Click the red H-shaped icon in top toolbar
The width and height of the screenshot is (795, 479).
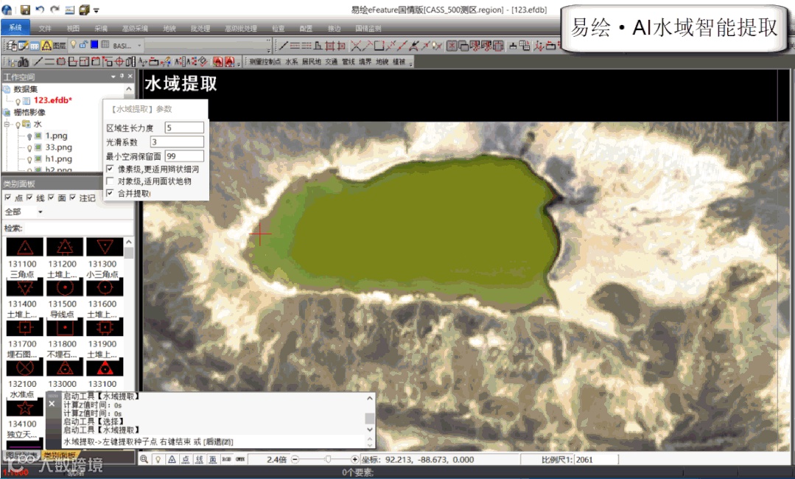pyautogui.click(x=329, y=46)
